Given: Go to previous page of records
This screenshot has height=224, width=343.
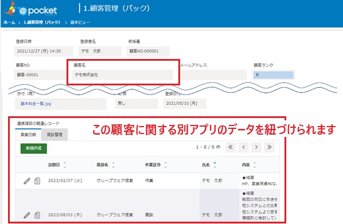Looking at the screenshot, I should point(243,147).
